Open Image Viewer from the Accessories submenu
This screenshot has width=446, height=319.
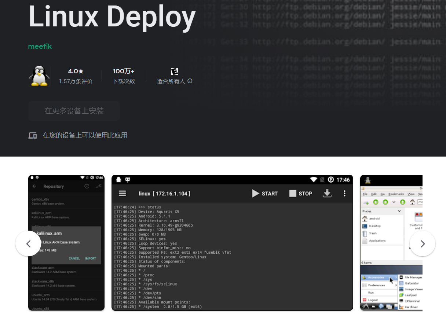(x=410, y=289)
